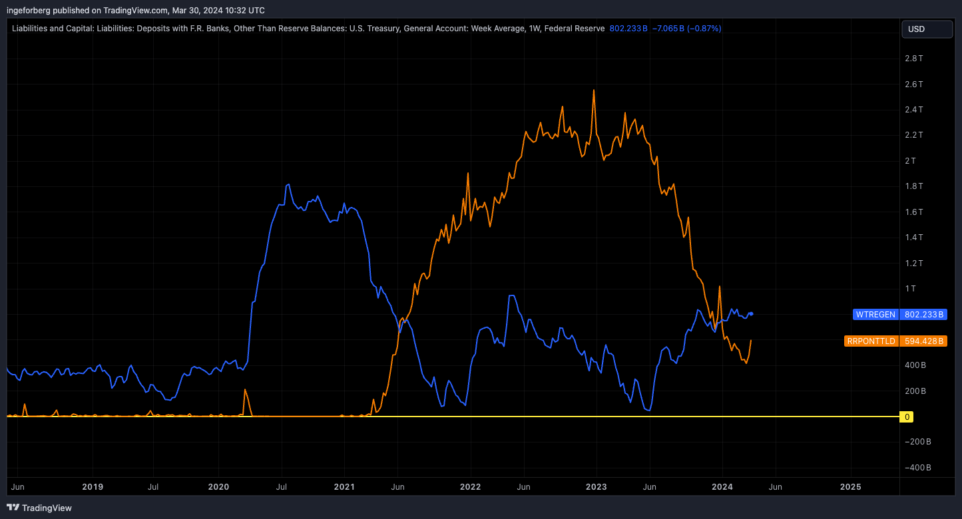This screenshot has width=962, height=519.
Task: Click the 1.8 T price axis label
Action: click(x=913, y=186)
